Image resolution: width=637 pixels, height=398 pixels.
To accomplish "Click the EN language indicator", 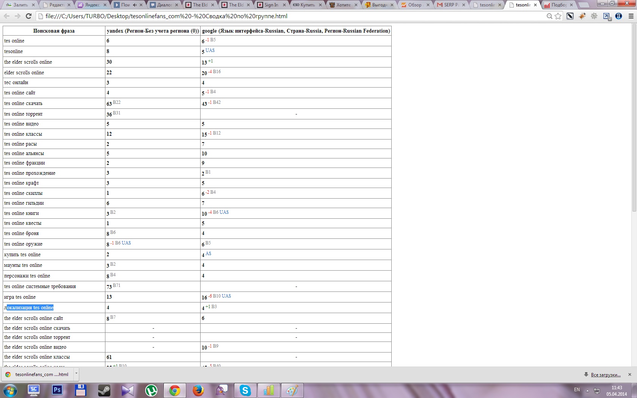I will coord(577,390).
